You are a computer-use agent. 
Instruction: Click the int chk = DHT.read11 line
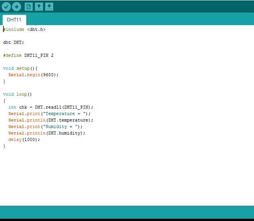[x=51, y=107]
